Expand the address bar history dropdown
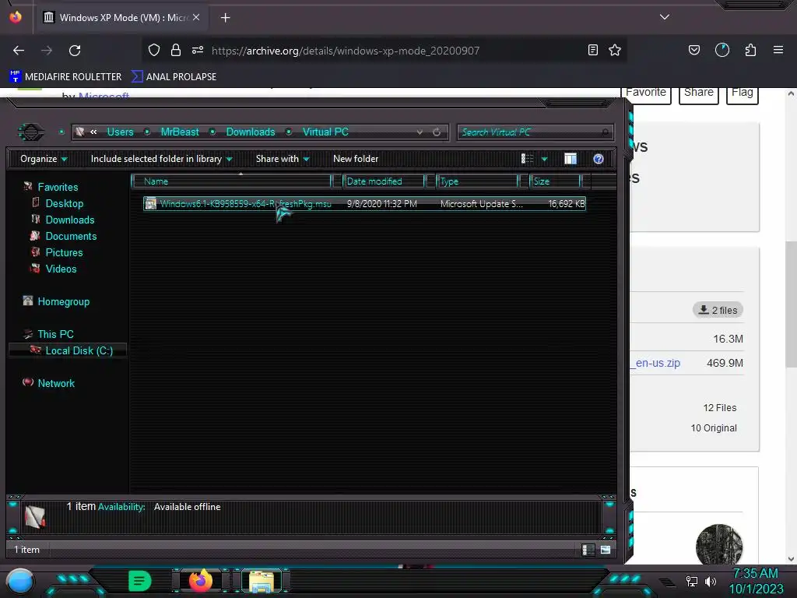Viewport: 797px width, 598px height. (420, 132)
